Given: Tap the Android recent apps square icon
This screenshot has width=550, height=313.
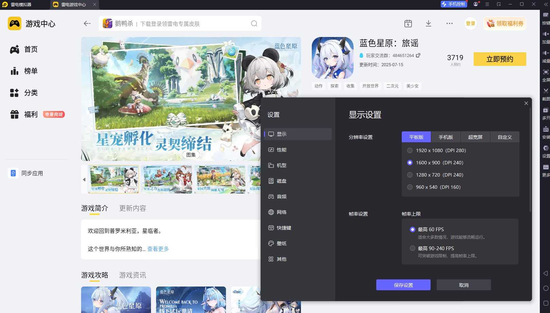Looking at the screenshot, I should (546, 303).
